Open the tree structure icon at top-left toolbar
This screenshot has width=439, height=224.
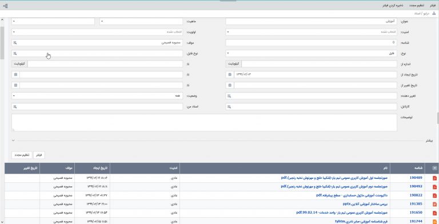coord(5,6)
